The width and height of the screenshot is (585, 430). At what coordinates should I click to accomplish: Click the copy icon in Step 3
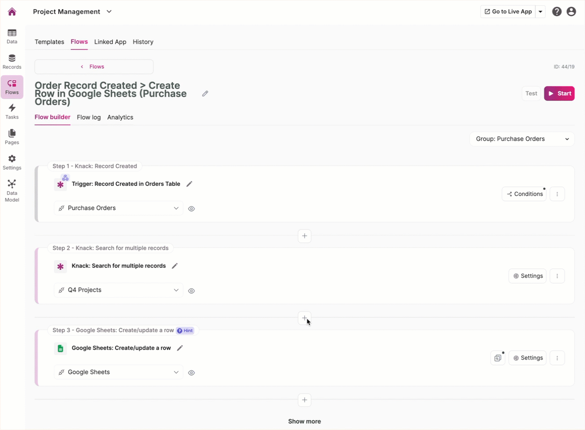(x=498, y=358)
